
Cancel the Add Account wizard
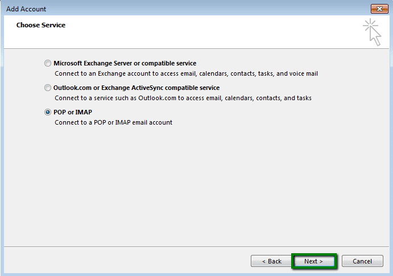362,261
